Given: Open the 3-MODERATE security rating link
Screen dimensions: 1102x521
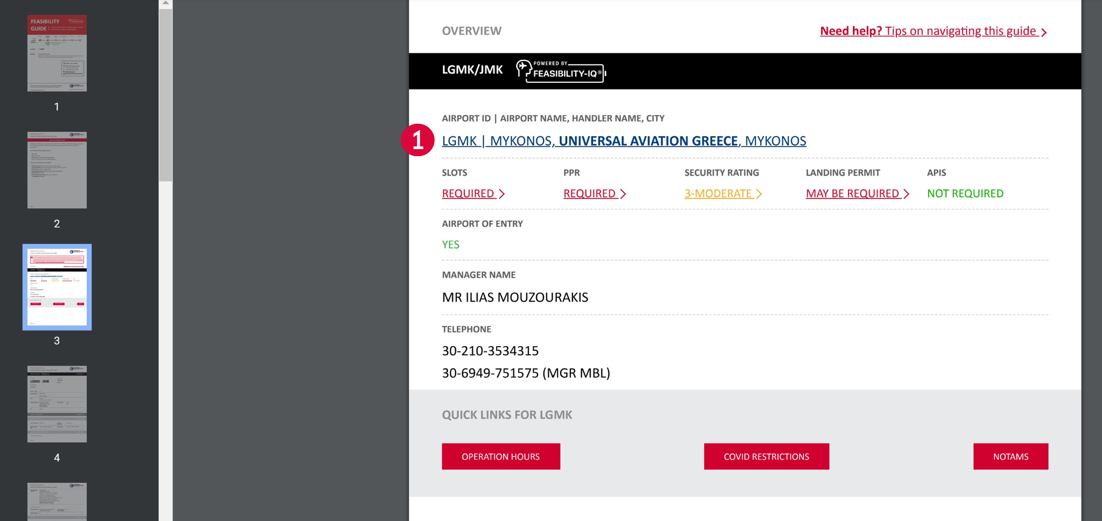Looking at the screenshot, I should [723, 194].
